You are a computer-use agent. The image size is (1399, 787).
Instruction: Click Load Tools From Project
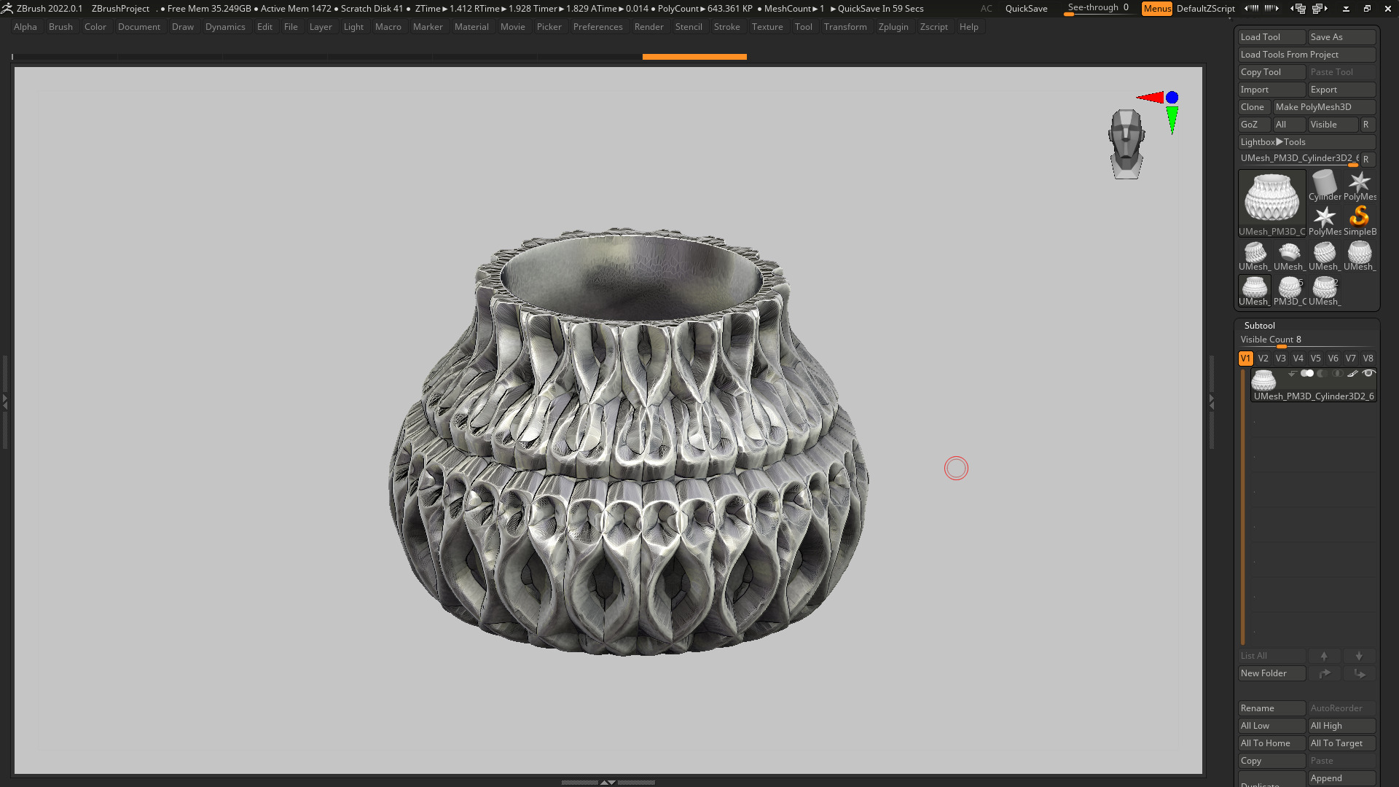[x=1306, y=55]
